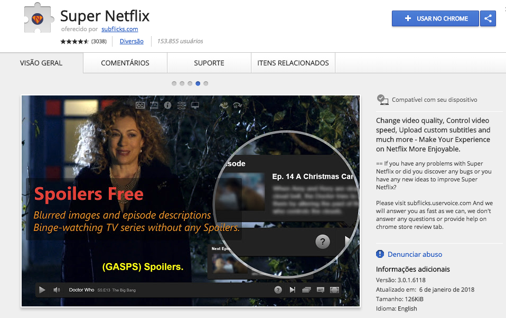Click the Spoilers Free heading
The width and height of the screenshot is (506, 318).
(89, 194)
